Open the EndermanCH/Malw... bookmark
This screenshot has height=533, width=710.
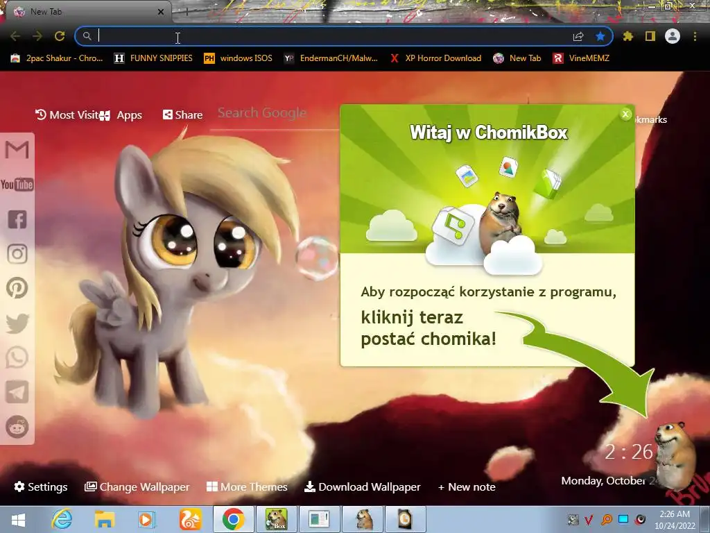tap(331, 58)
